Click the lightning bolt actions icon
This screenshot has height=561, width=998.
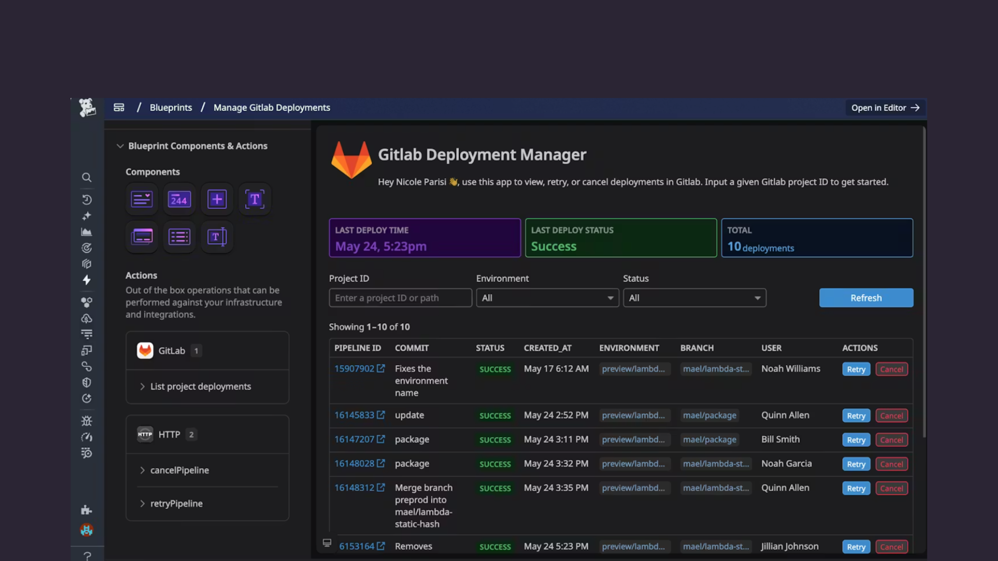tap(87, 280)
